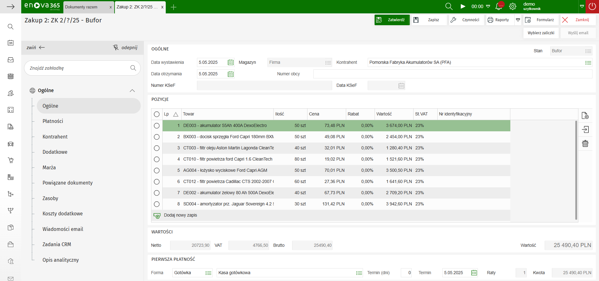Viewport: 599px width, 281px height.
Task: Click the Numer obcy input field
Action: coord(452,74)
